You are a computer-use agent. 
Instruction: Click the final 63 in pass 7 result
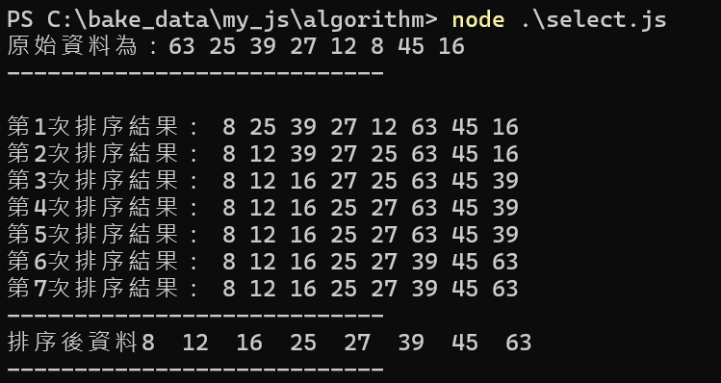(x=505, y=289)
